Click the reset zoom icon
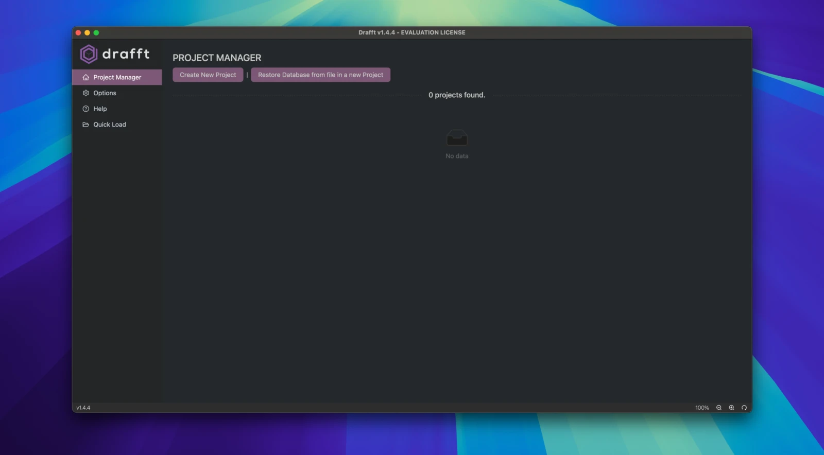Screen dimensions: 824x455 744,408
